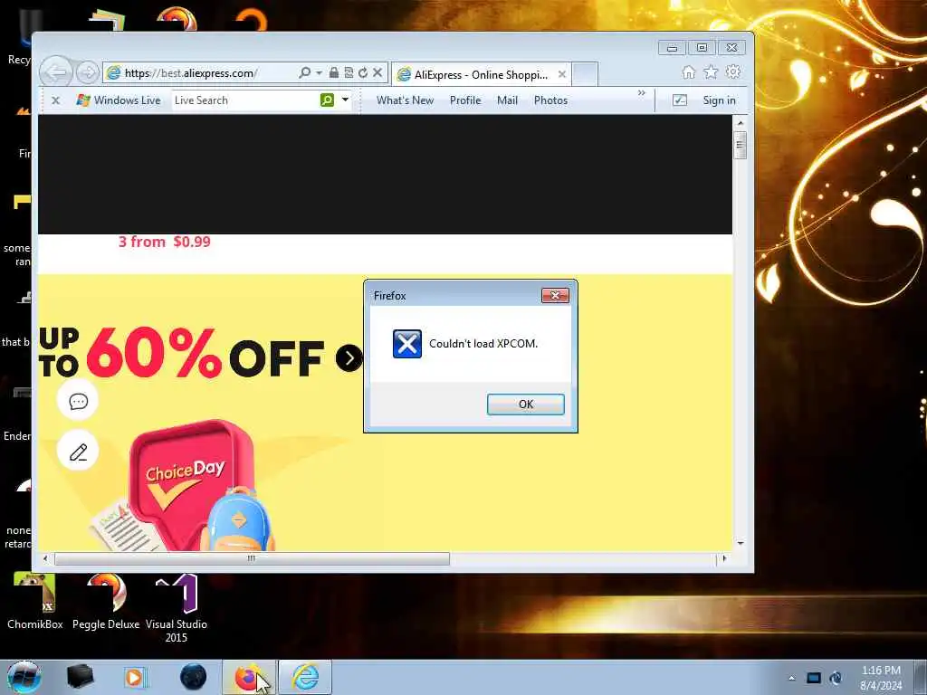Click the horizontal scrollbar thumb
The width and height of the screenshot is (927, 695).
[252, 558]
